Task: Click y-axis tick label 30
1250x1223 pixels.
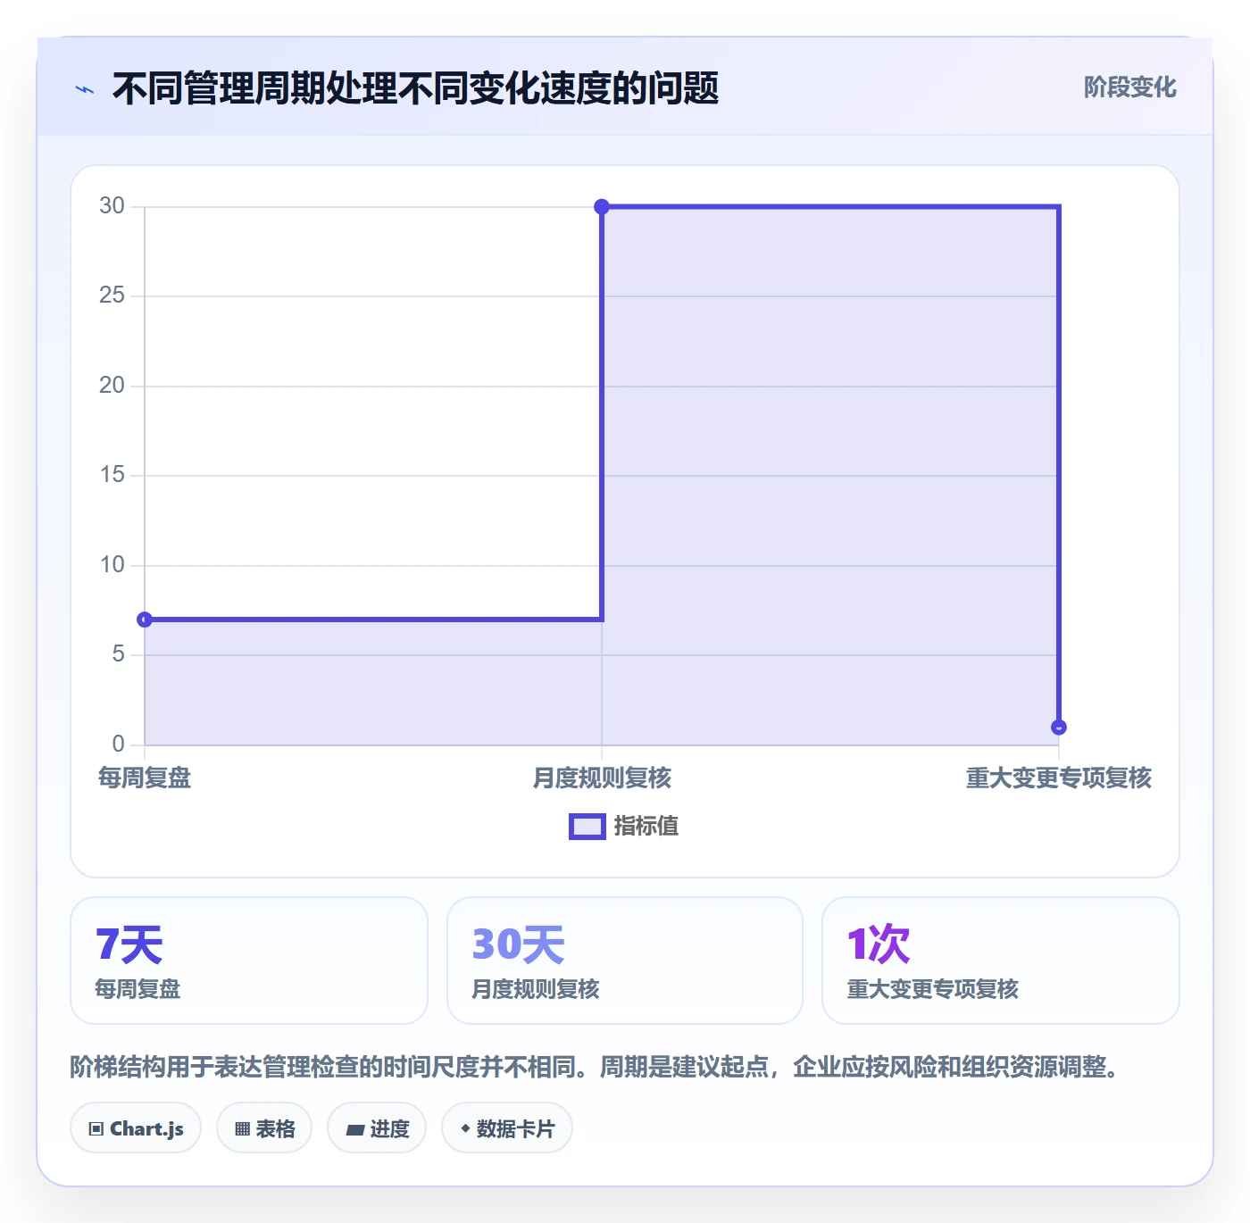Action: 112,206
